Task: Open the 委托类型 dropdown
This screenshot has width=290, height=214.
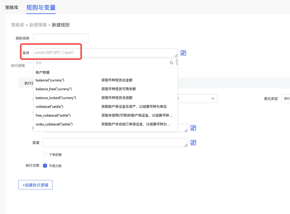Action: (285, 99)
